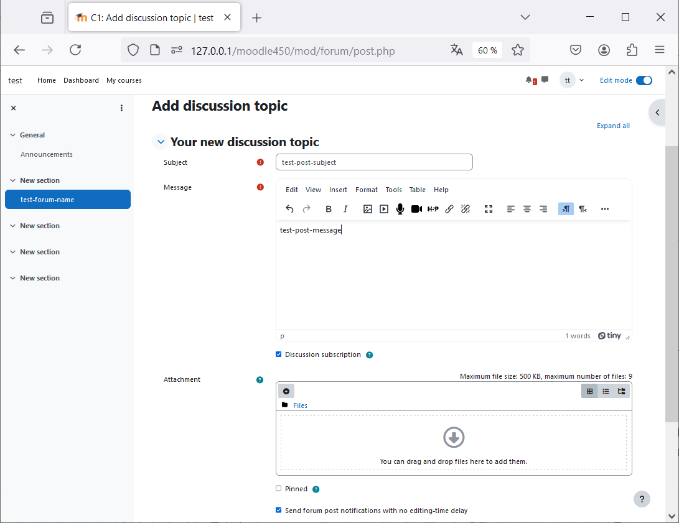The height and width of the screenshot is (523, 679).
Task: Open the browser tab list dropdown
Action: coord(525,17)
